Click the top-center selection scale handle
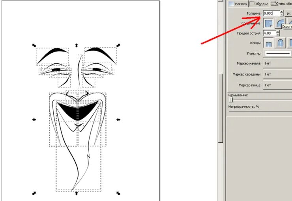Viewport: 292px width, 201px height. [x=76, y=45]
